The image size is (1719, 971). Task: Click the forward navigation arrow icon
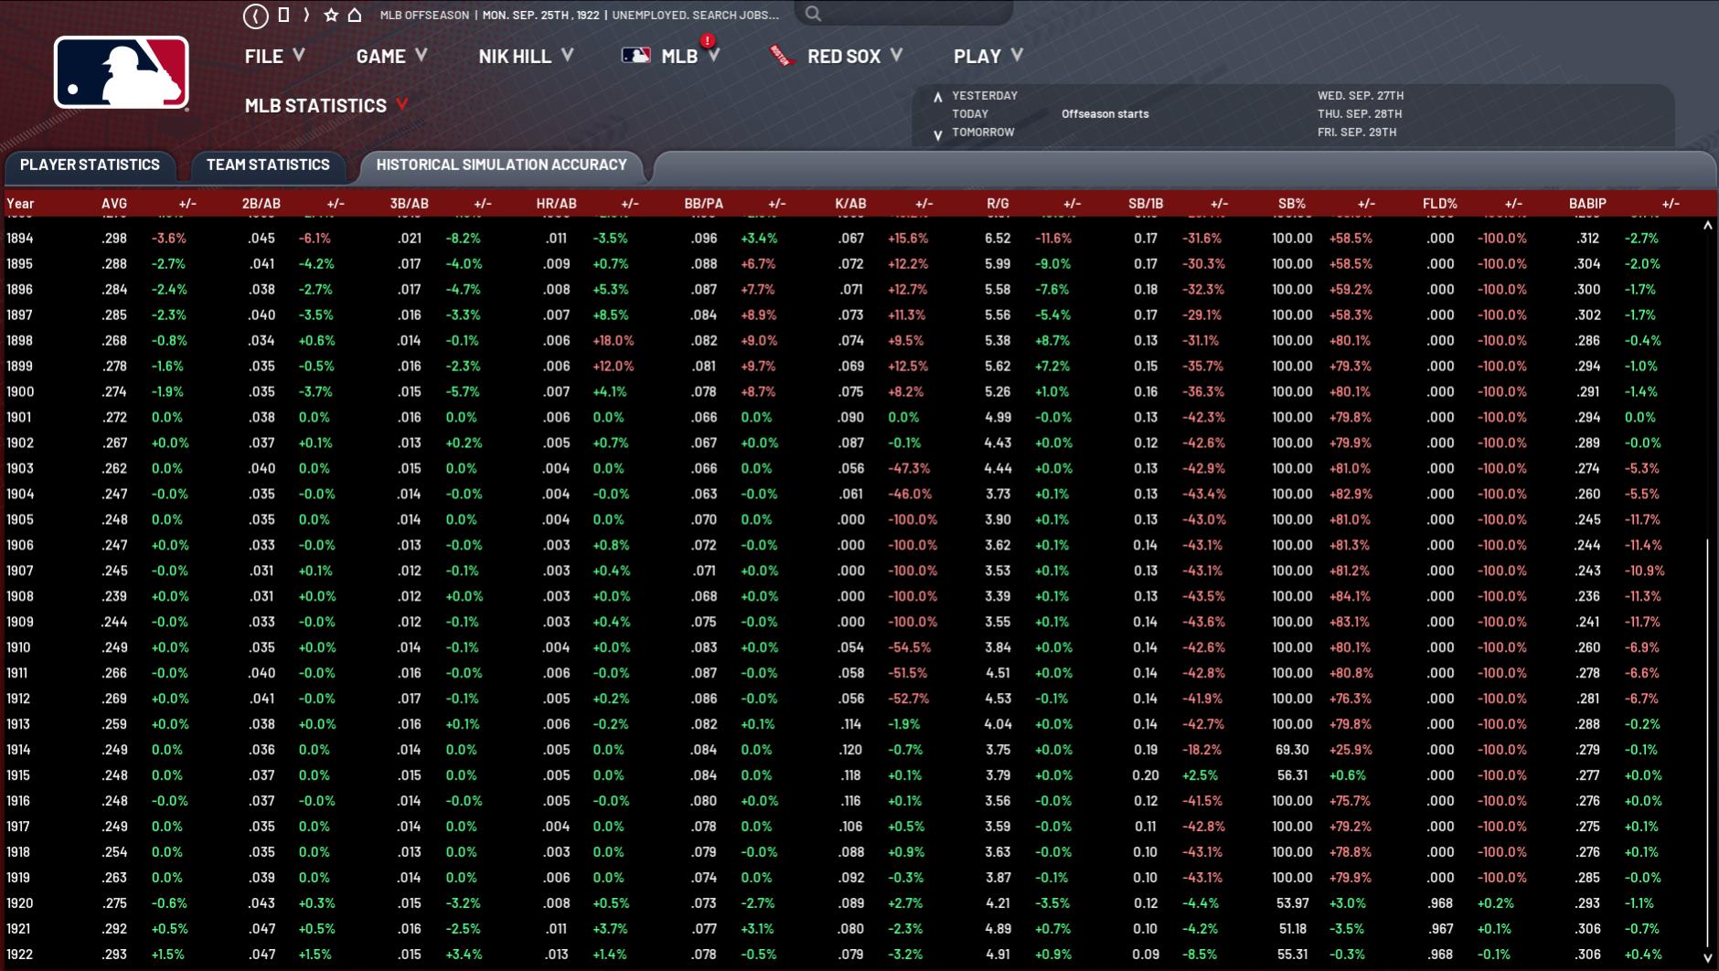(x=306, y=15)
